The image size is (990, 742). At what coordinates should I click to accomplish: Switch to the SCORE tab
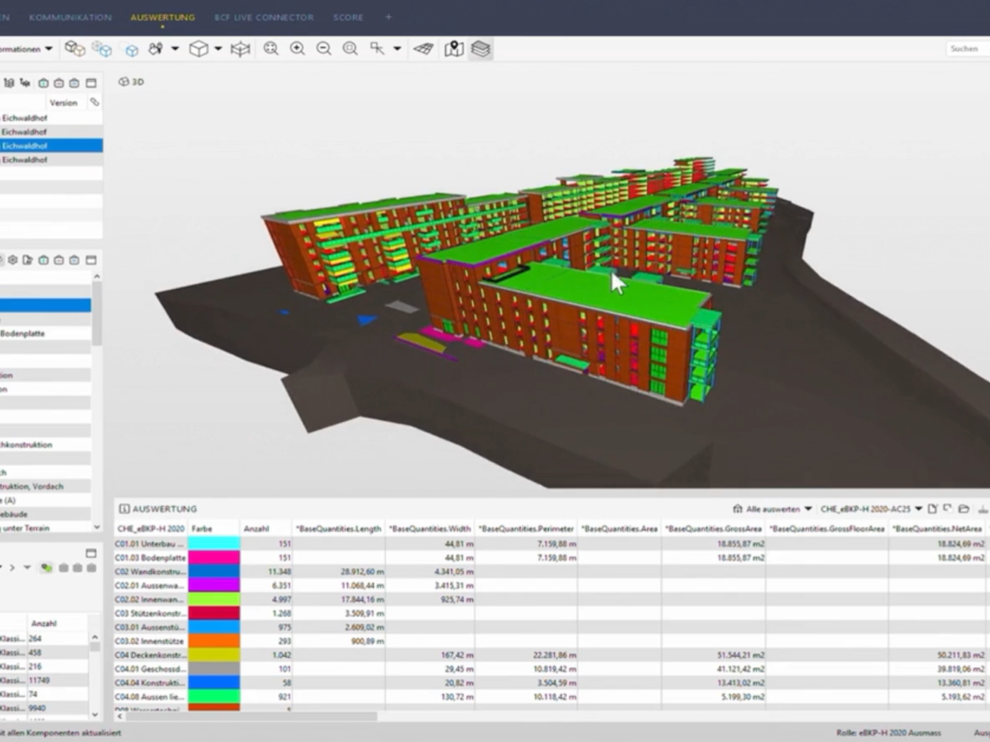348,17
